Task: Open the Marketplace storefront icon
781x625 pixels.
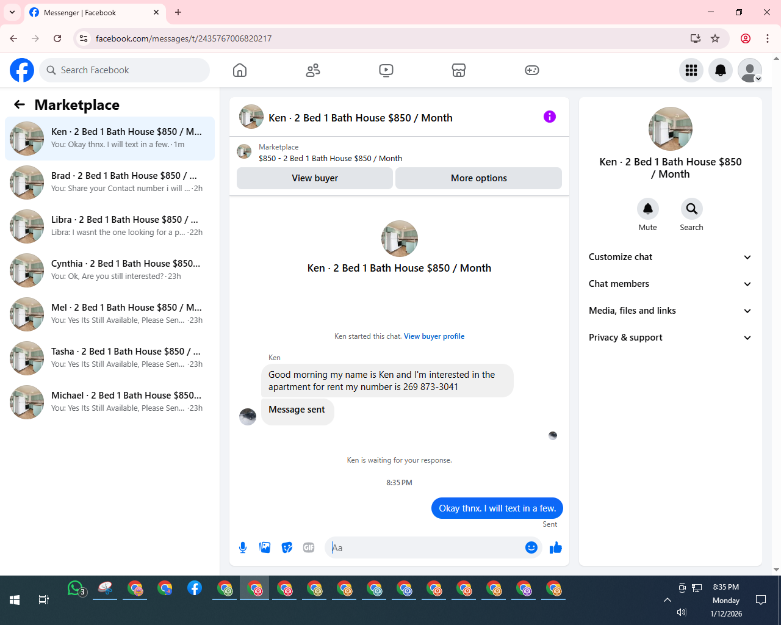Action: 459,70
